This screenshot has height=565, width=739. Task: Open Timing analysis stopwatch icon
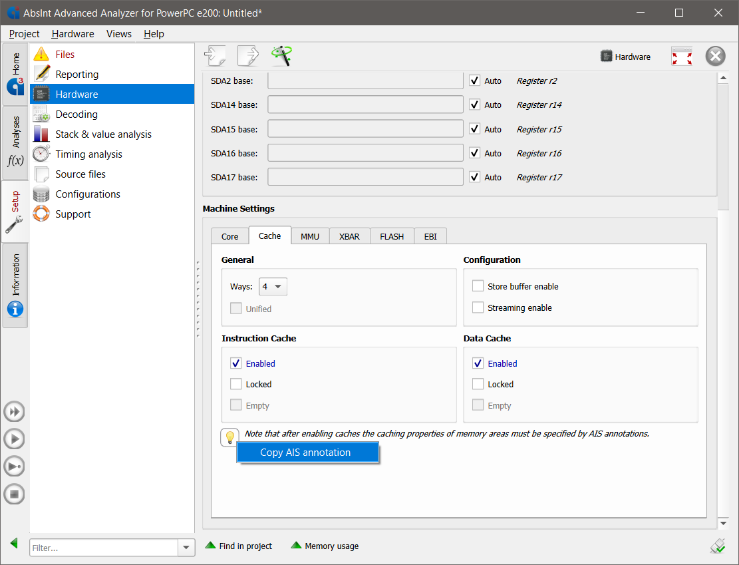[x=41, y=154]
